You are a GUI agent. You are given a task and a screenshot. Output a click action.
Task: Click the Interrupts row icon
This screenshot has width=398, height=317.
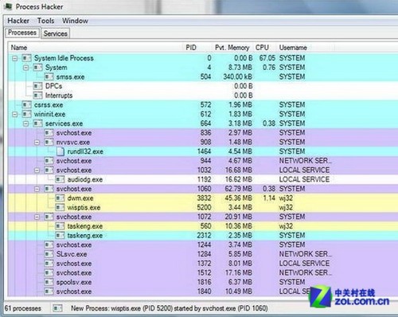(x=37, y=96)
